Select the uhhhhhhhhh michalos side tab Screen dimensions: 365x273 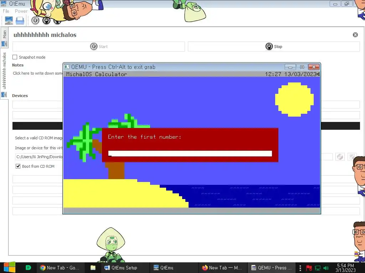(4, 74)
